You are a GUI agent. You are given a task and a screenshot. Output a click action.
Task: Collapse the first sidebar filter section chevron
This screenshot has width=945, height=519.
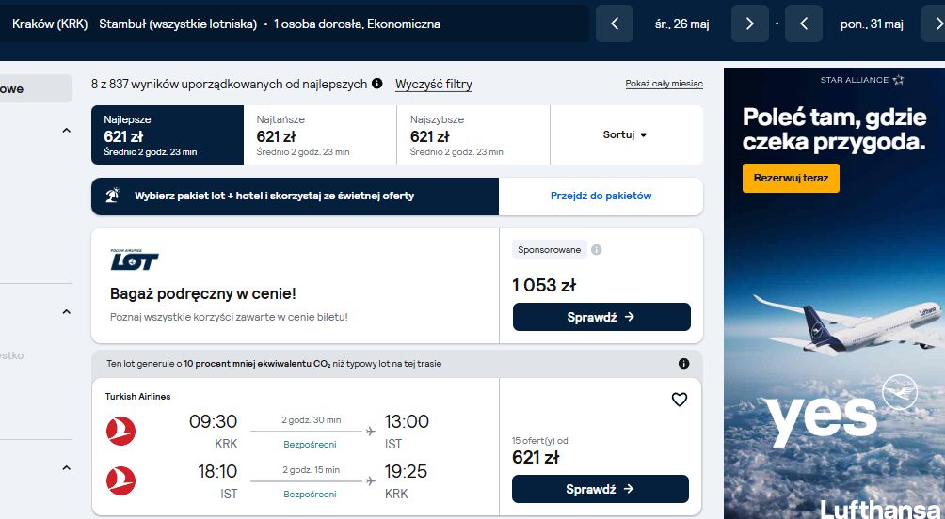pos(66,131)
